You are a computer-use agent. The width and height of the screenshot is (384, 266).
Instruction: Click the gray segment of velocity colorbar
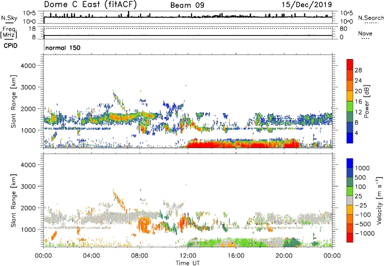click(x=350, y=200)
